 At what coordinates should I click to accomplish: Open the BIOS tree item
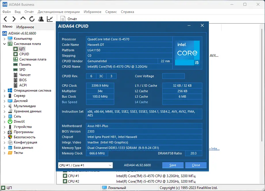pyautogui.click(x=20, y=80)
